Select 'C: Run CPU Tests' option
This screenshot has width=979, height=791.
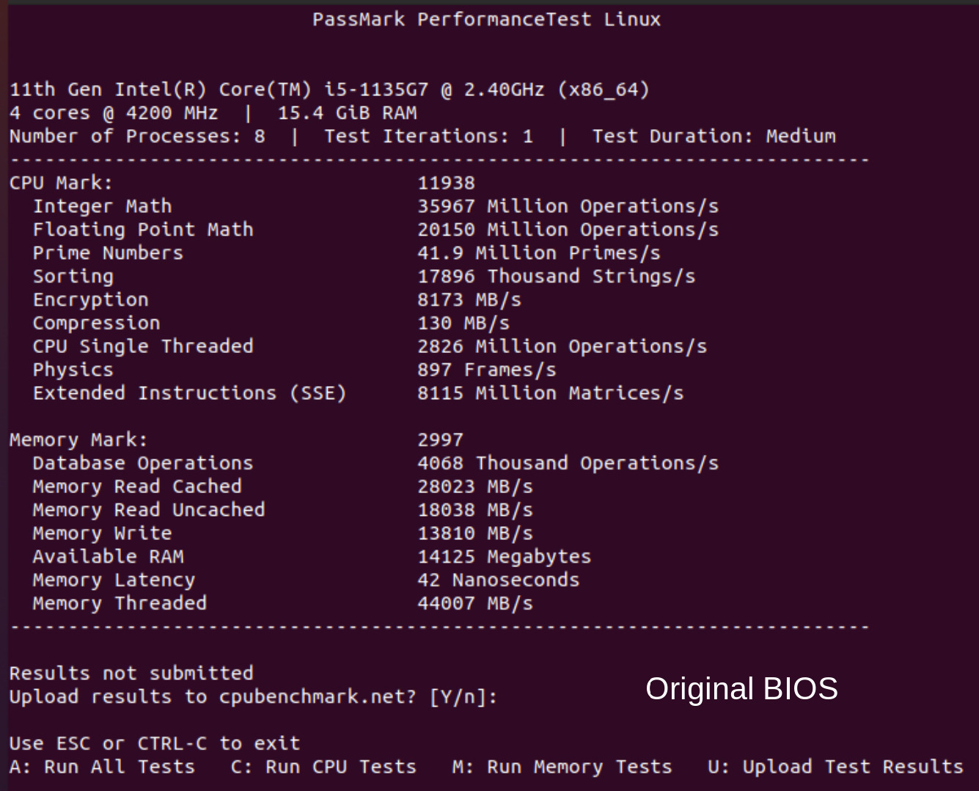[x=323, y=767]
